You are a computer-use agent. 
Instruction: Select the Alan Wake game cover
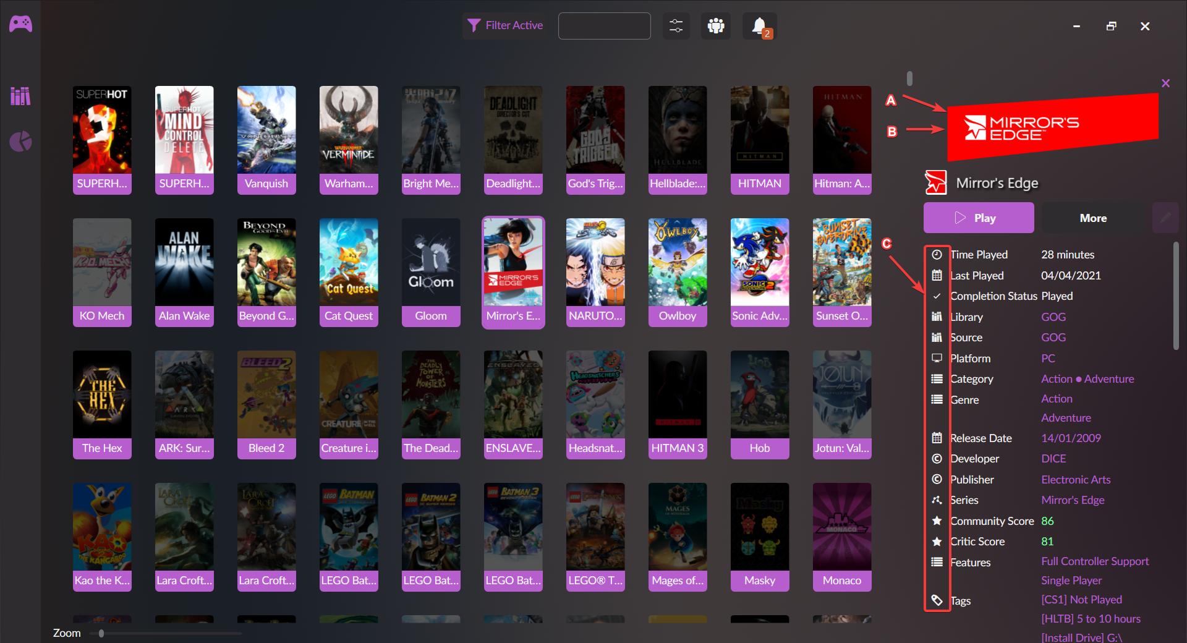(x=184, y=273)
